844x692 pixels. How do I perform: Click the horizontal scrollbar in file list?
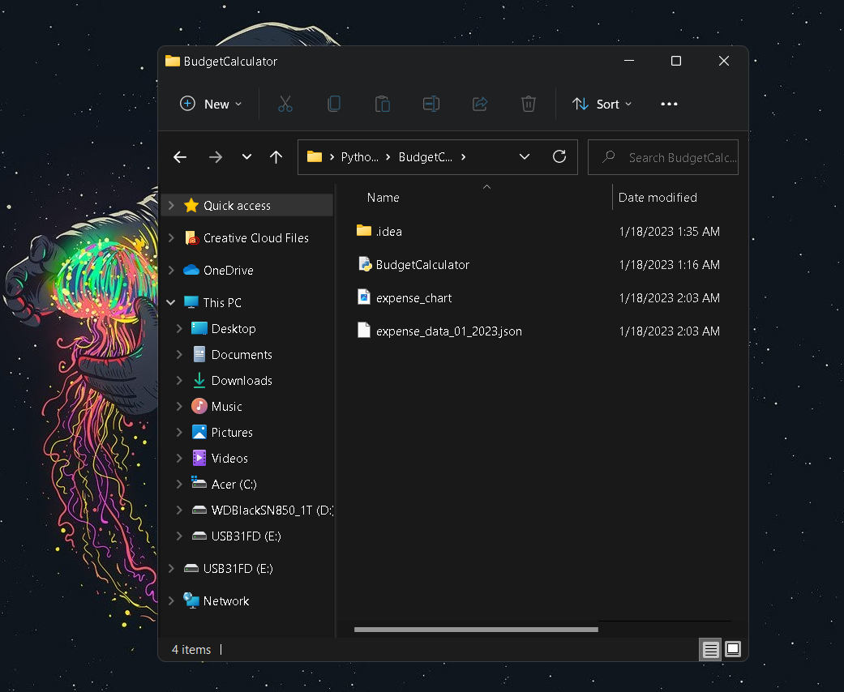[476, 629]
